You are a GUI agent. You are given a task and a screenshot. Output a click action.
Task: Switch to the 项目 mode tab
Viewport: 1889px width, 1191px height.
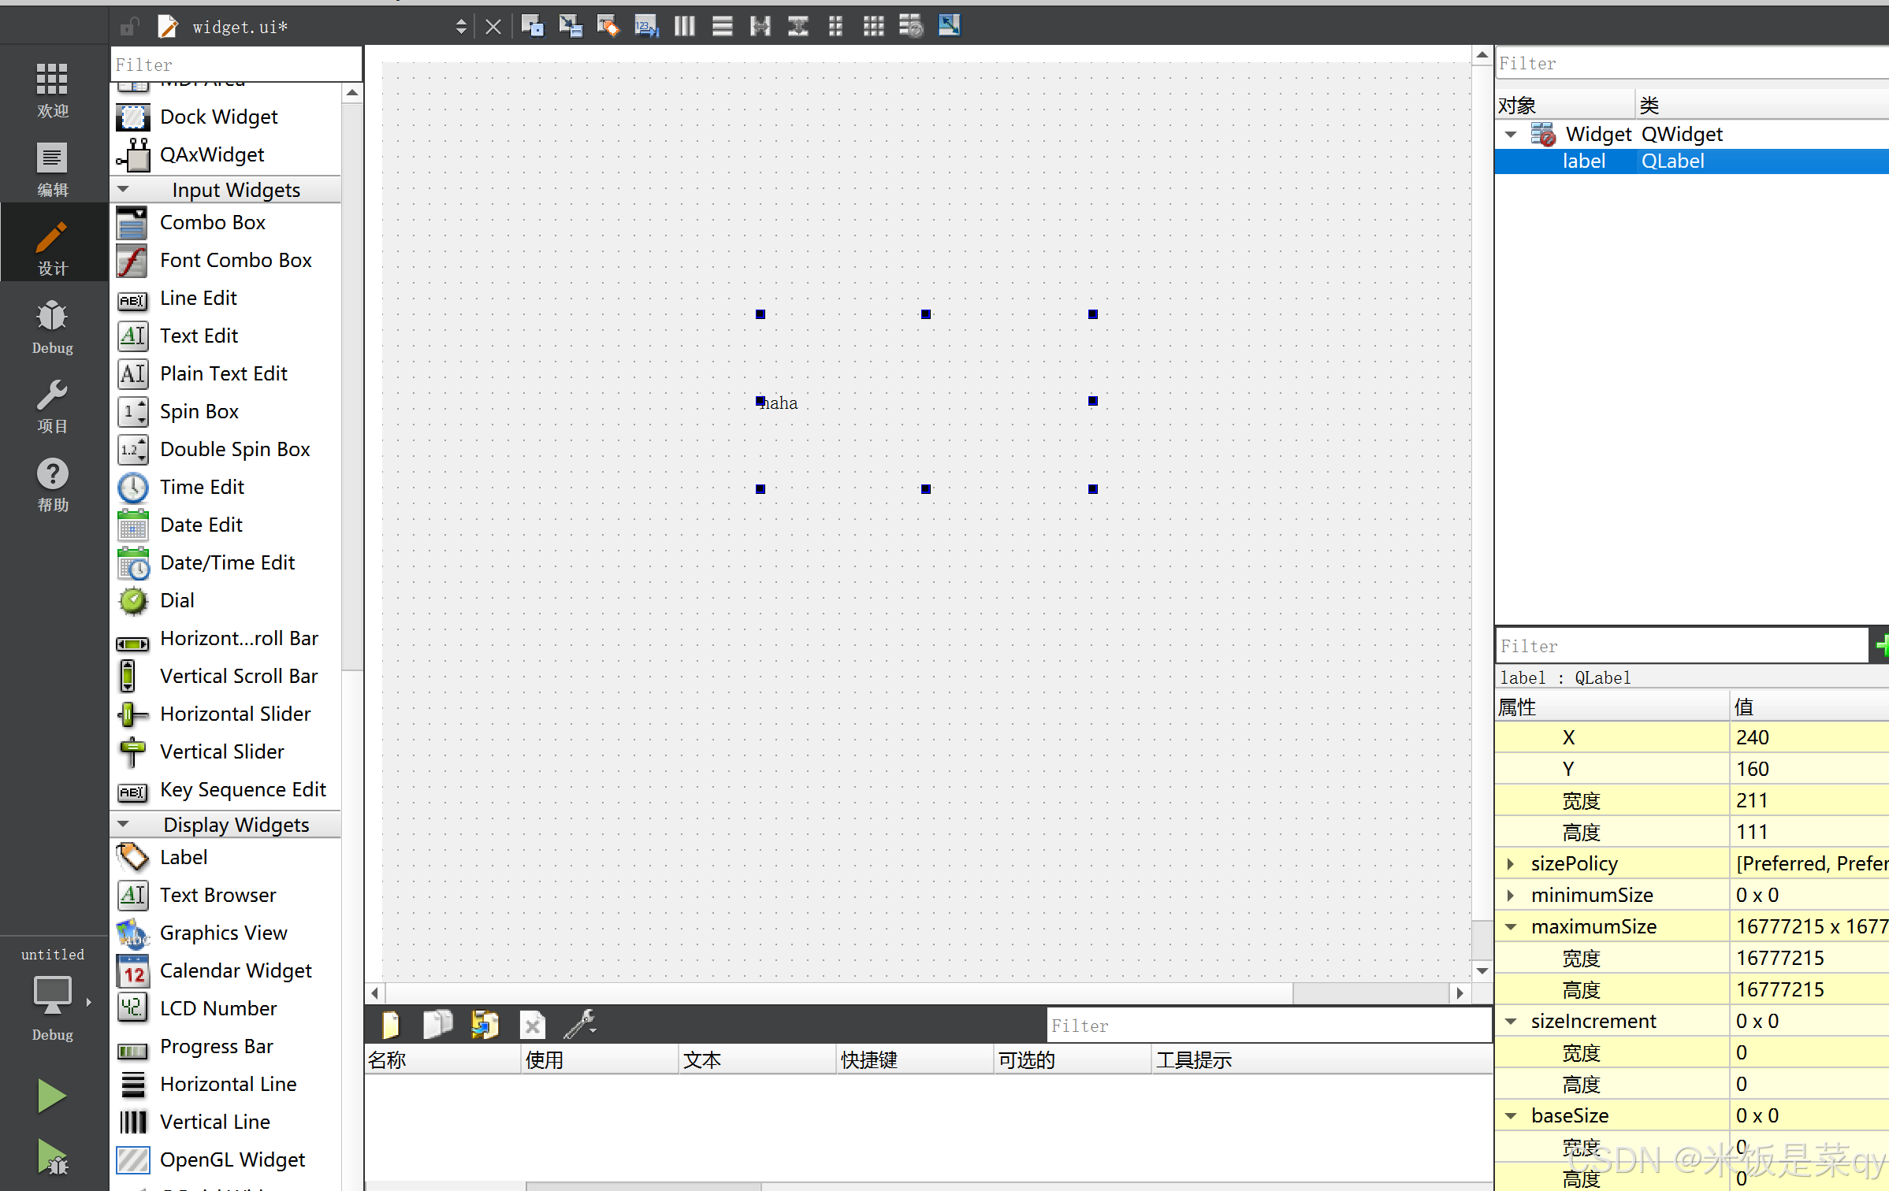(x=52, y=406)
